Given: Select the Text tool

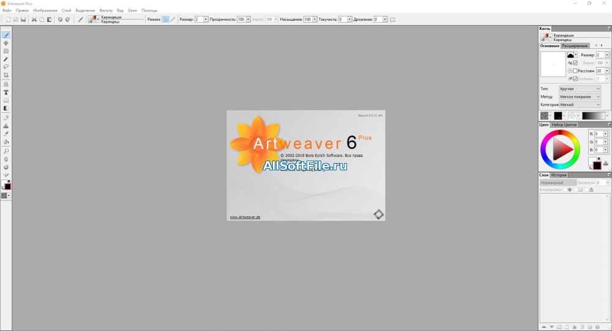Looking at the screenshot, I should pyautogui.click(x=6, y=92).
